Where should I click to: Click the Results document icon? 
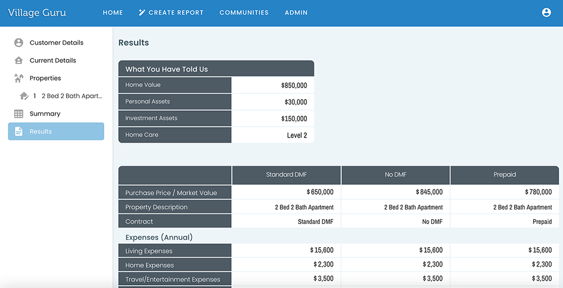coord(19,131)
